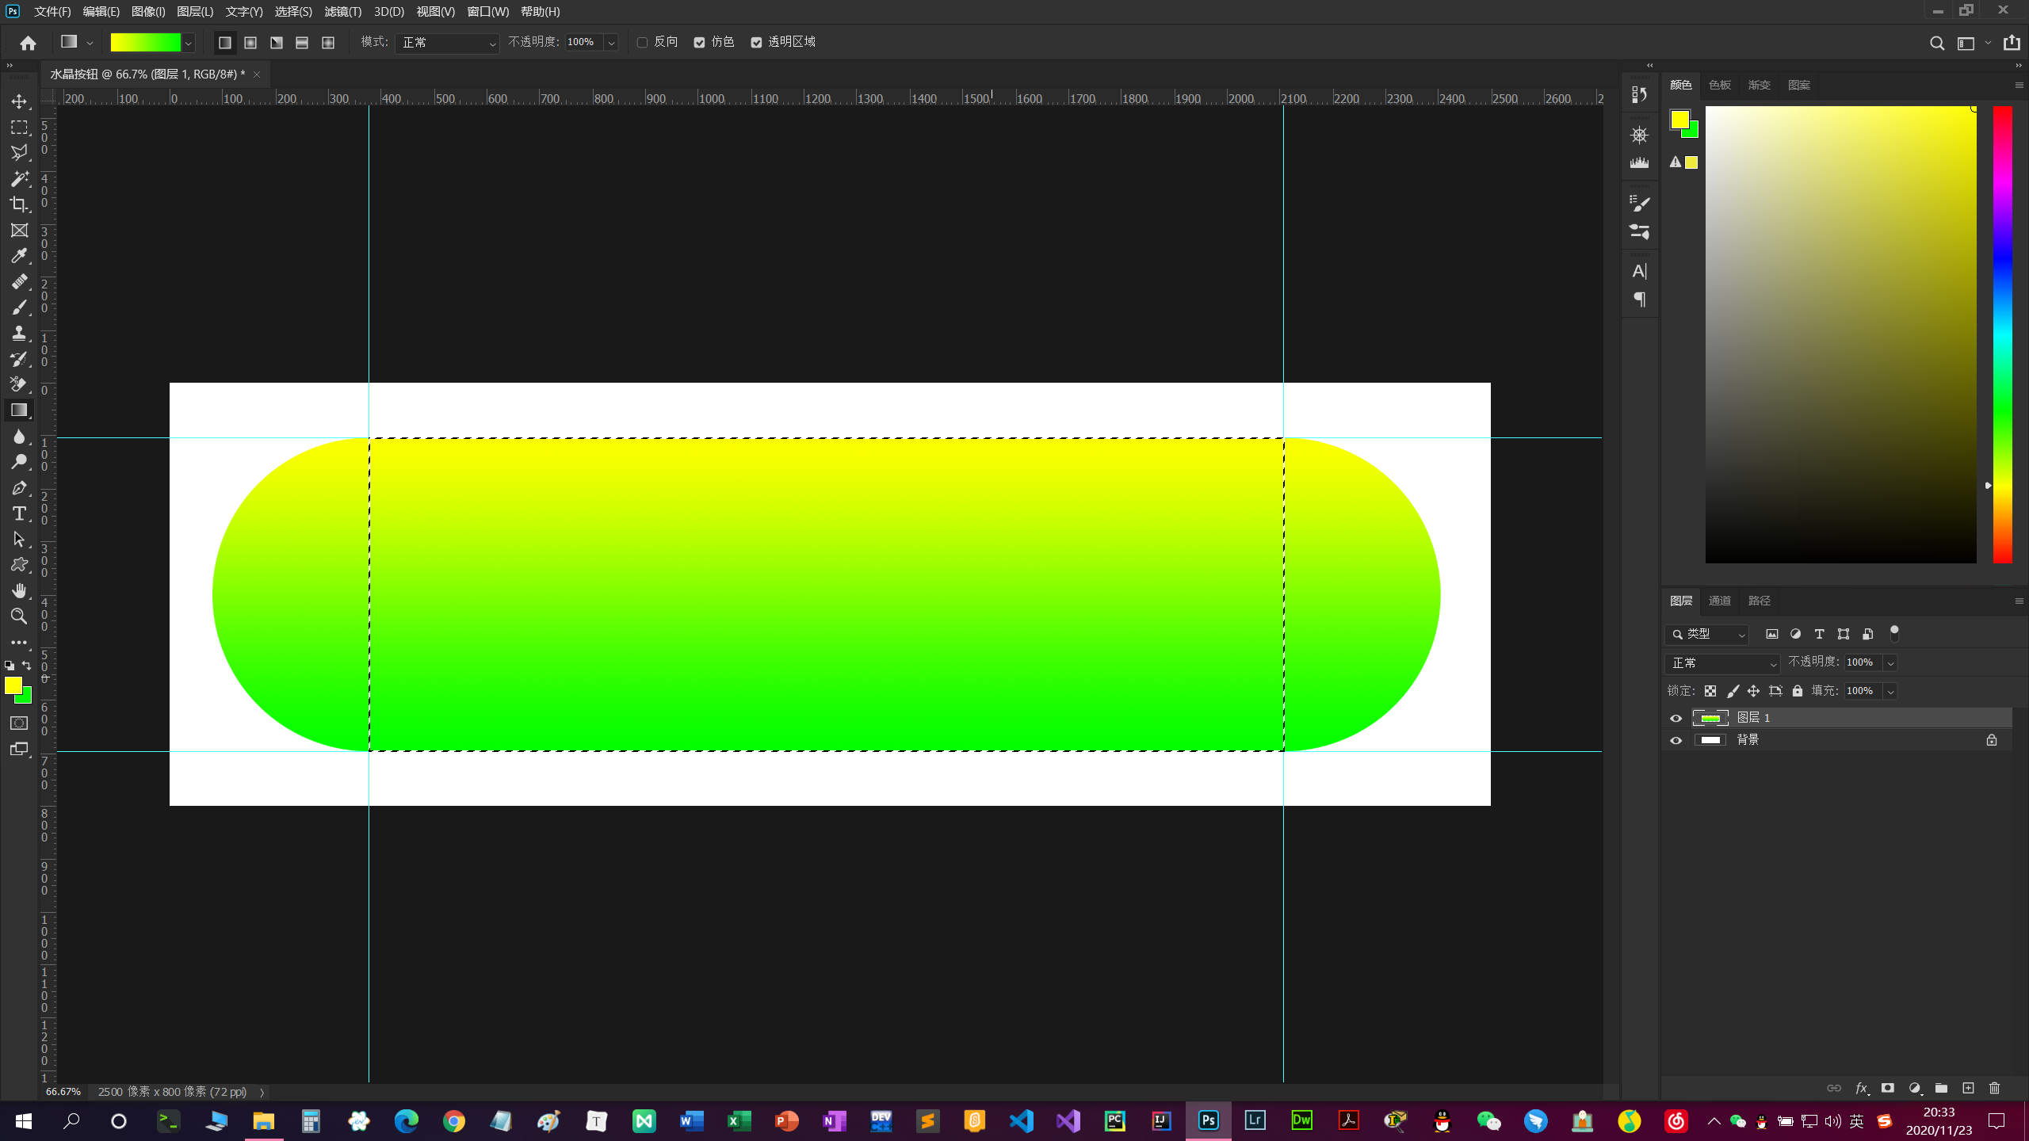Select the Eyedropper tool

(x=19, y=256)
